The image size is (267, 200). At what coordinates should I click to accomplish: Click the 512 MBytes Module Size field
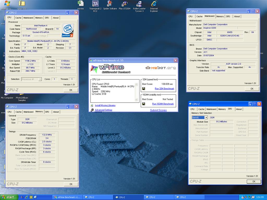click(221, 122)
